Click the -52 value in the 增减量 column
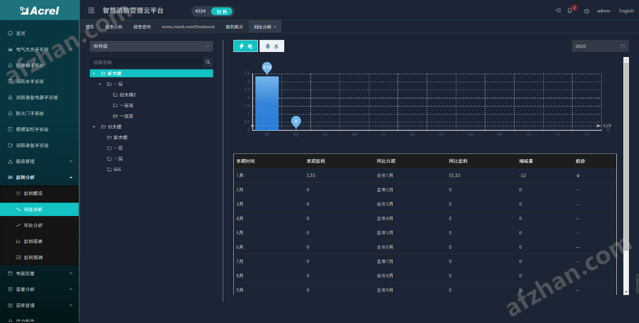 [523, 175]
